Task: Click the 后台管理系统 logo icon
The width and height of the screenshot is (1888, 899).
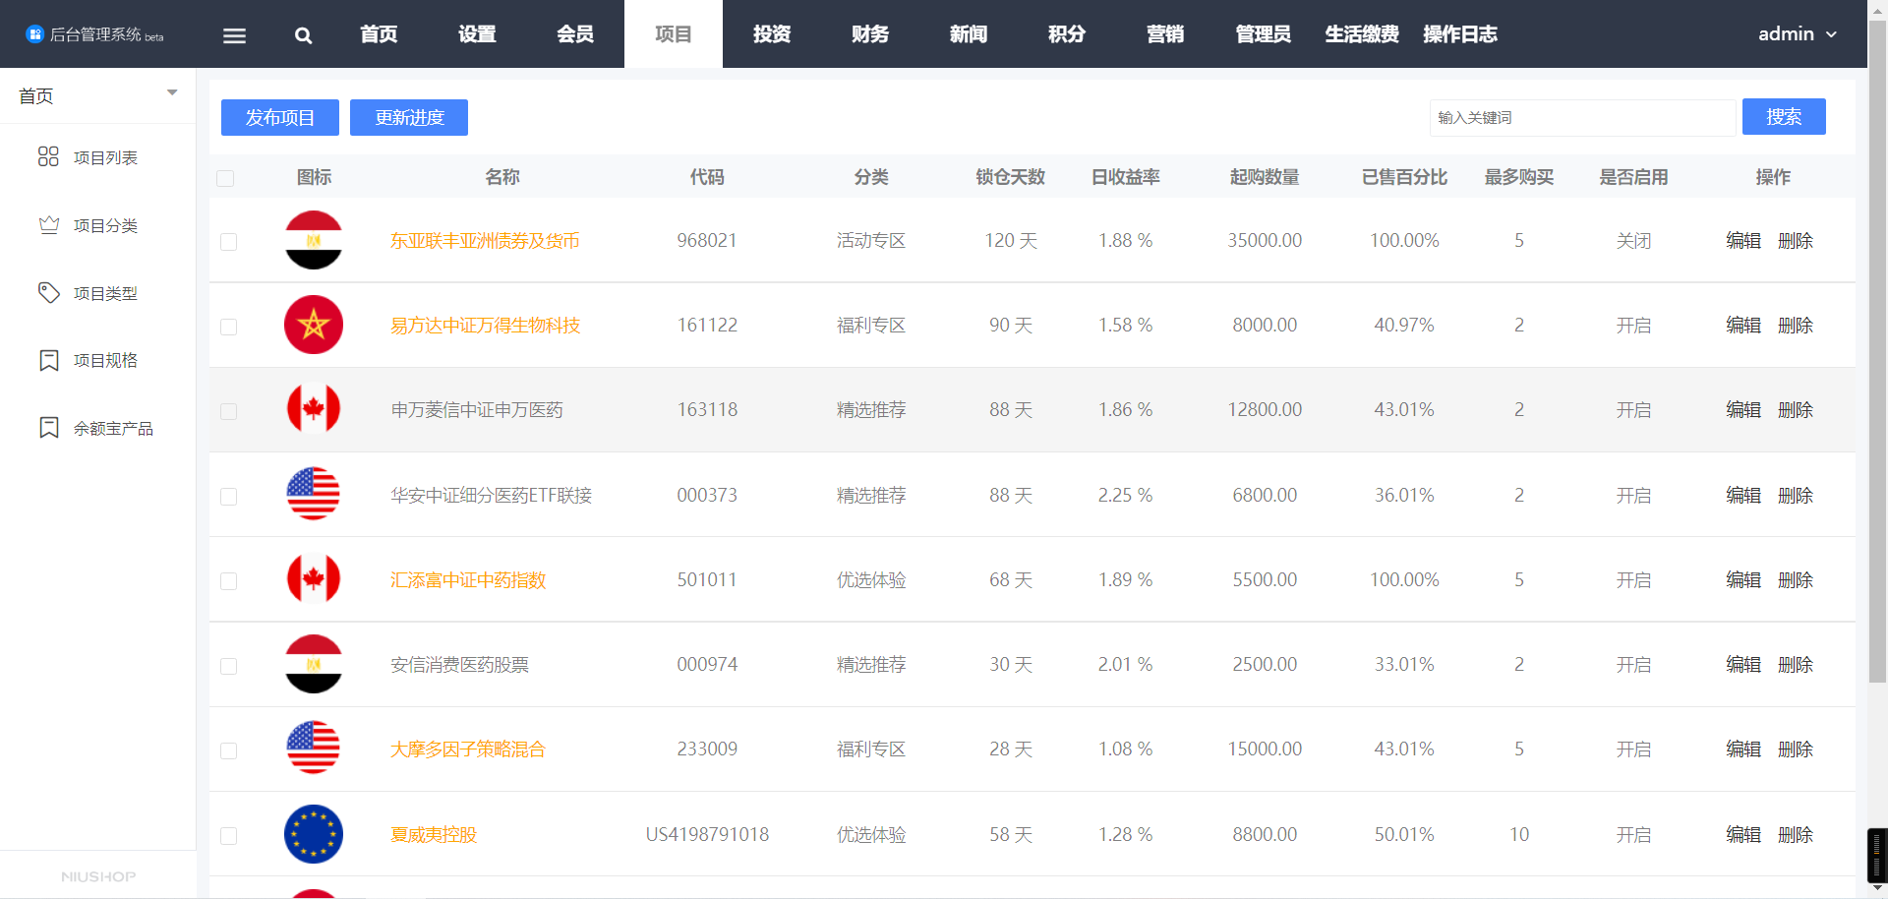Action: pyautogui.click(x=34, y=34)
